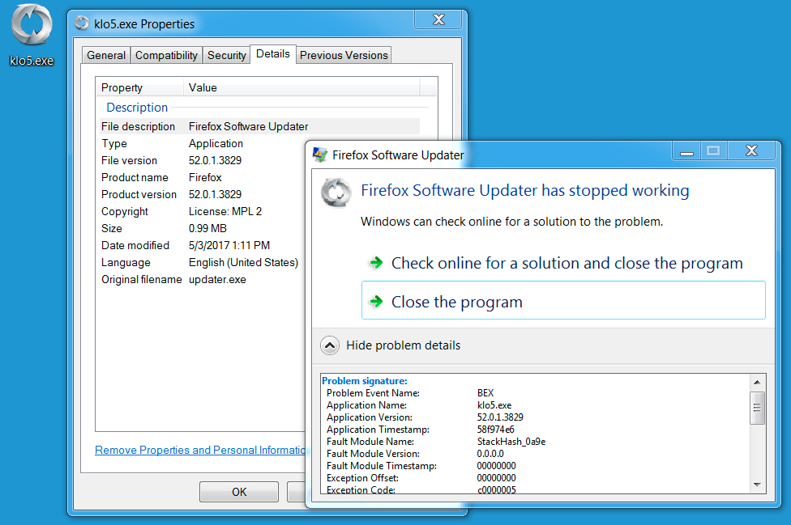Close the klo5.exe Properties window
791x525 pixels.
click(438, 19)
